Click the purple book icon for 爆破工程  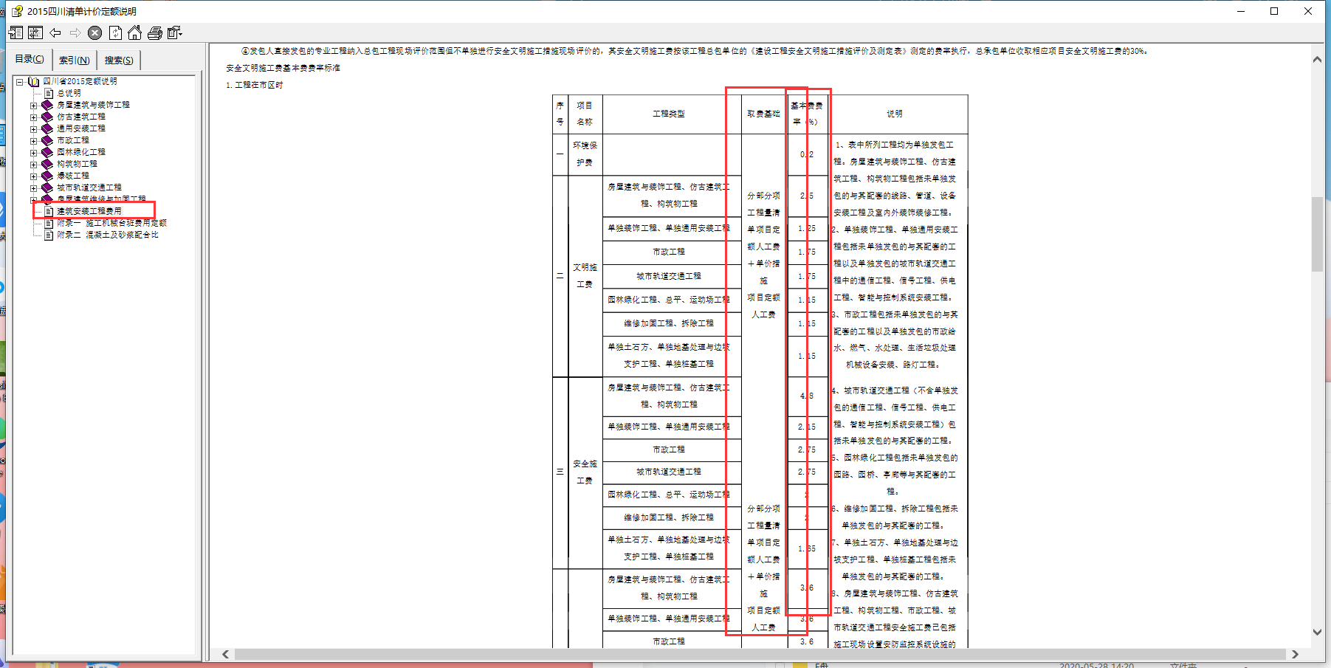click(x=47, y=176)
